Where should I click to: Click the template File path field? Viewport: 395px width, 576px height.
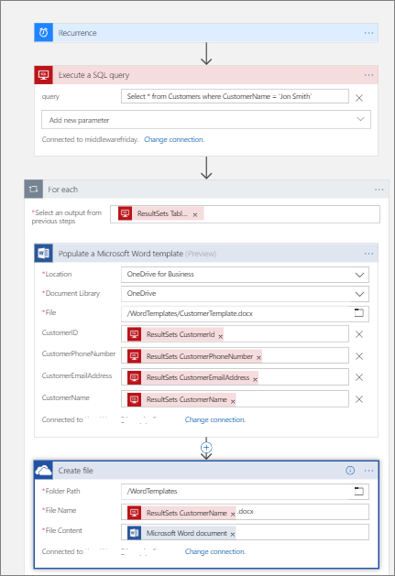pos(245,313)
